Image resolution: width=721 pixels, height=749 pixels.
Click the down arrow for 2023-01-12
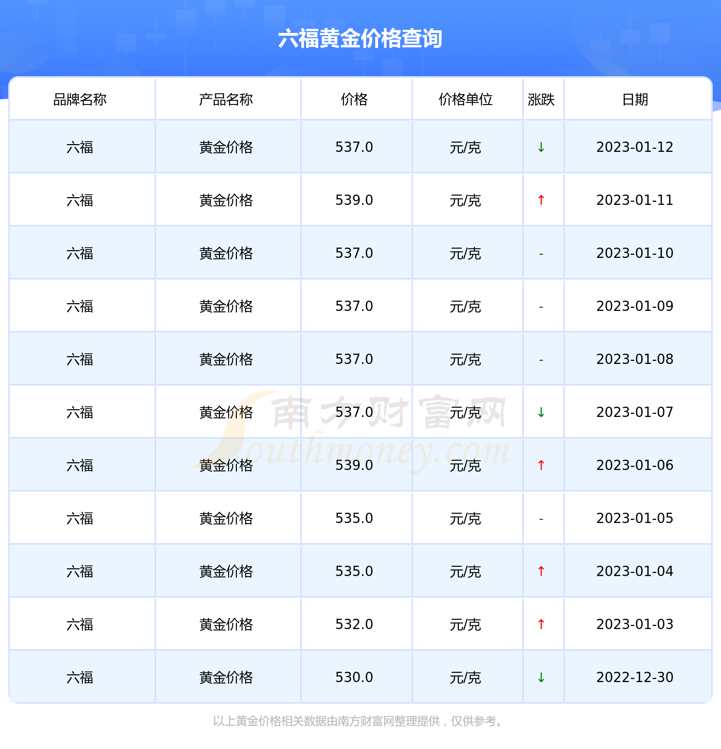pos(541,147)
